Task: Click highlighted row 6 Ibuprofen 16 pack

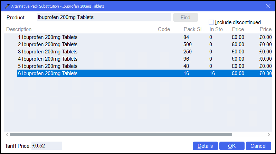Action: (48, 73)
